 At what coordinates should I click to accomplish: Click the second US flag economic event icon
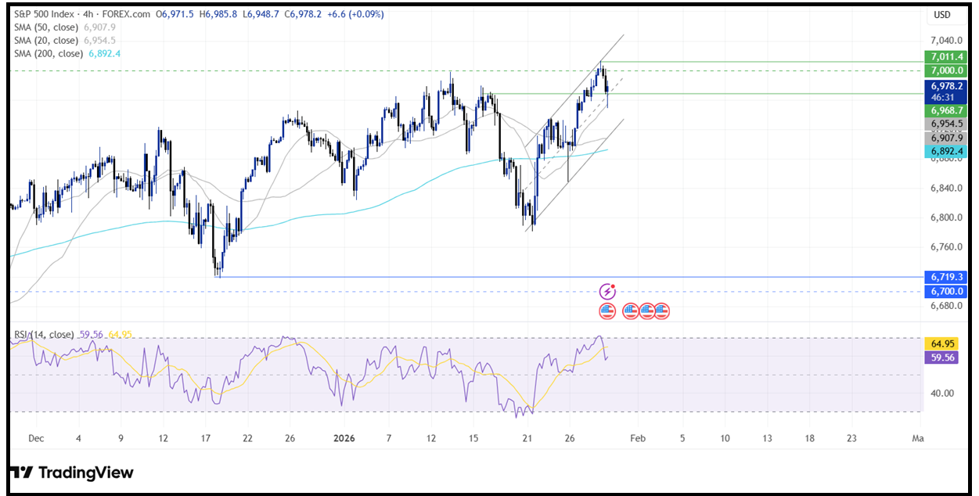coord(630,311)
